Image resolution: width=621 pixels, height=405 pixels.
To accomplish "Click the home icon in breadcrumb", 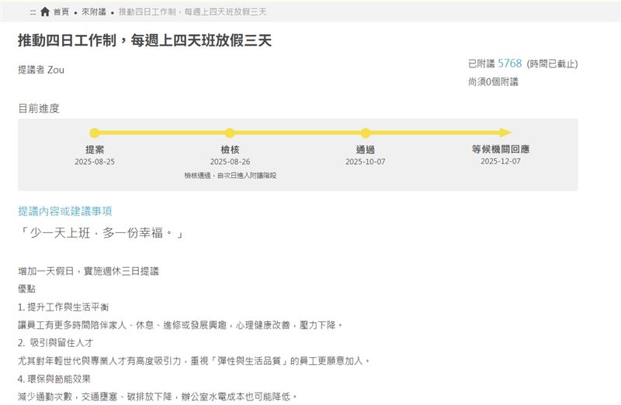I will (x=45, y=12).
